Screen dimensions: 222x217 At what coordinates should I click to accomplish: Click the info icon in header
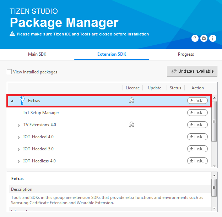point(213,39)
